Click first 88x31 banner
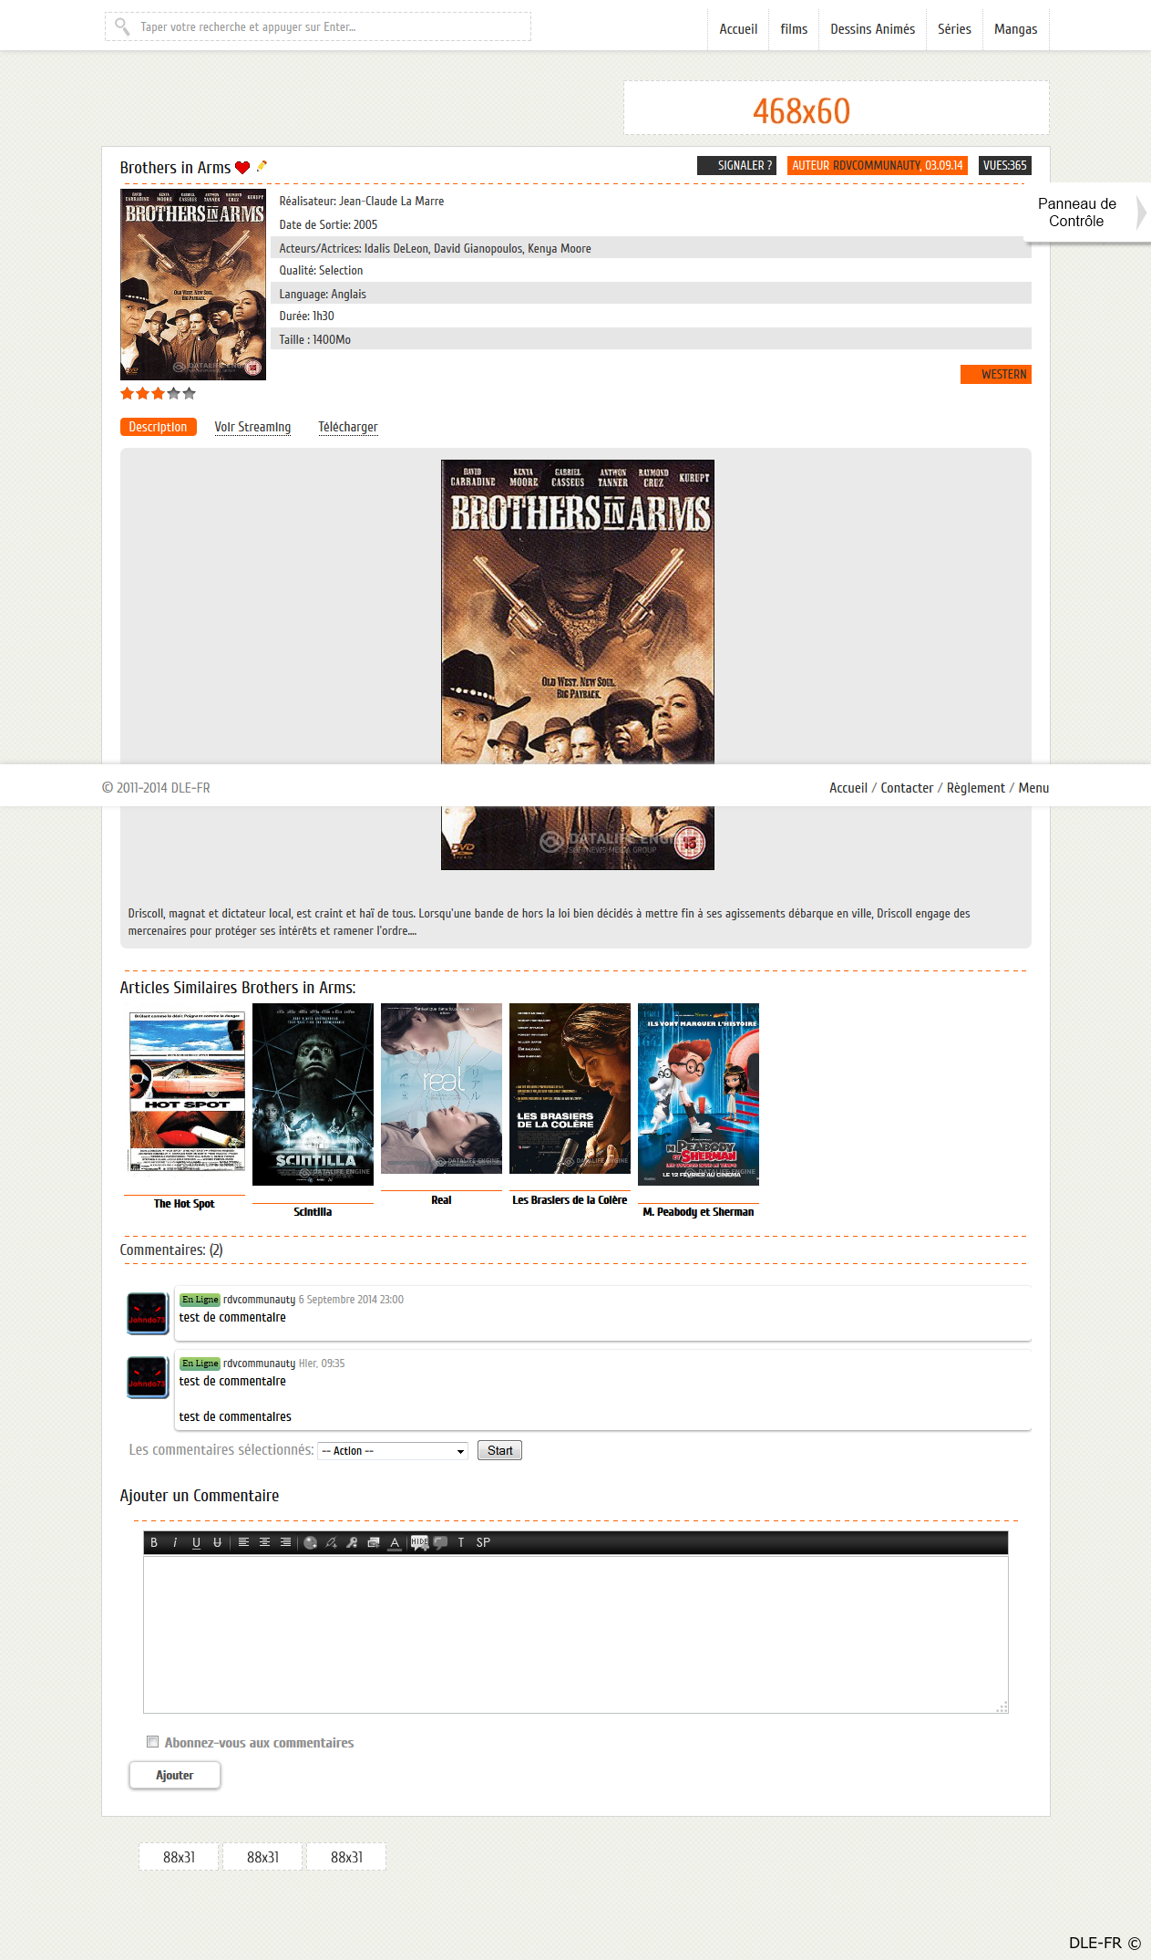 (180, 1857)
